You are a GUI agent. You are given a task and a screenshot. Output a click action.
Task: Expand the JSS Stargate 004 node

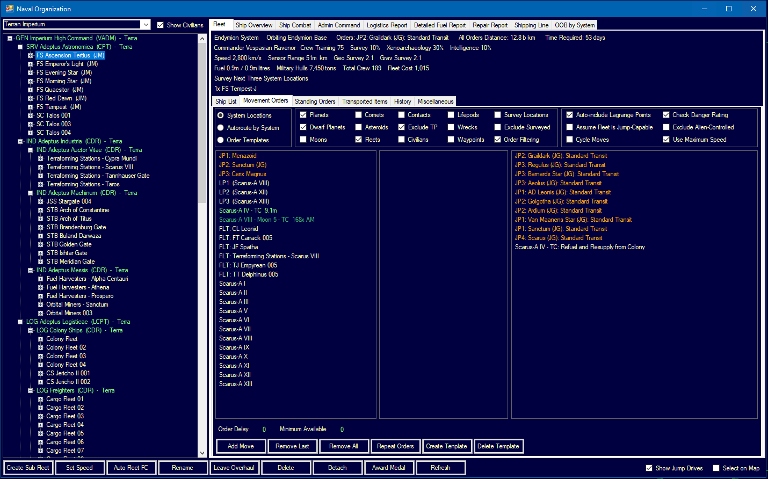pyautogui.click(x=40, y=201)
